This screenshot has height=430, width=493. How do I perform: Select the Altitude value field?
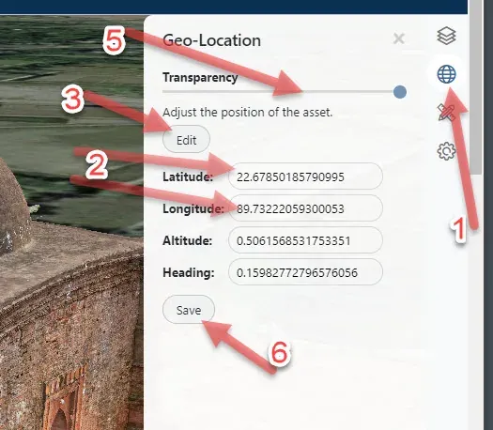[x=305, y=240]
